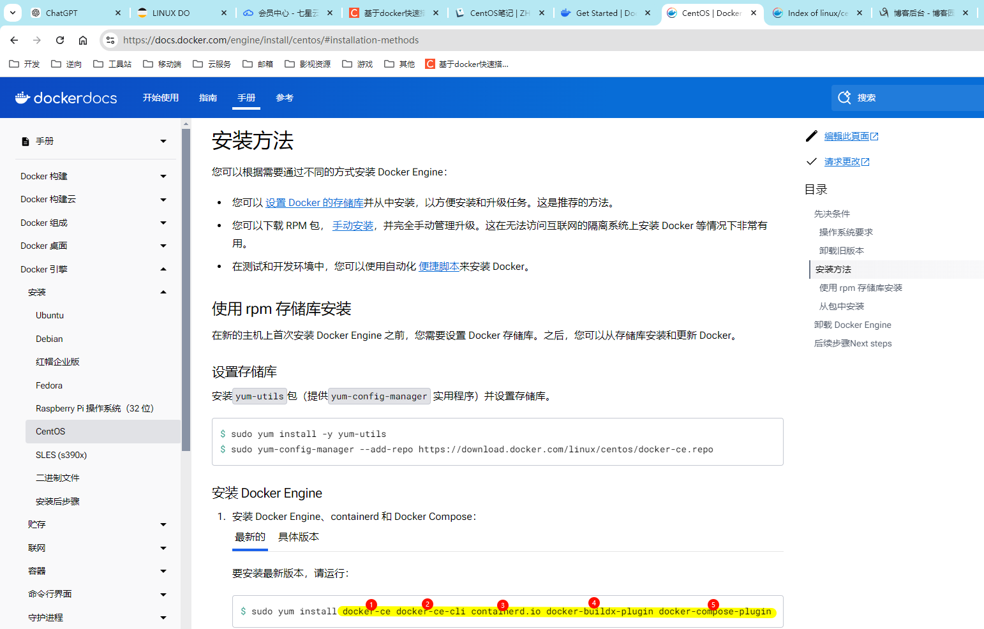Open the 逆向 bookmark folder

click(66, 64)
